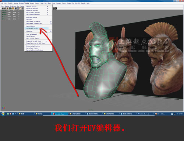Click the green quick launch icon

click(8, 114)
